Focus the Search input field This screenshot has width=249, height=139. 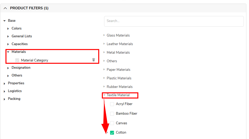click(174, 21)
